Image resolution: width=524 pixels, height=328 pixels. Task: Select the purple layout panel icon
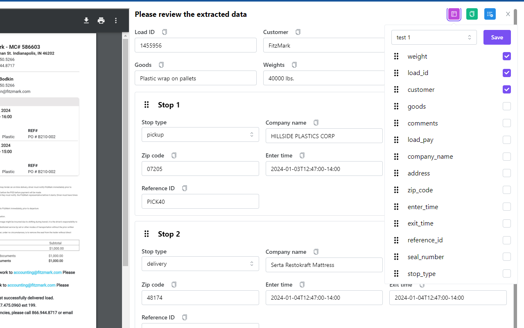click(454, 14)
